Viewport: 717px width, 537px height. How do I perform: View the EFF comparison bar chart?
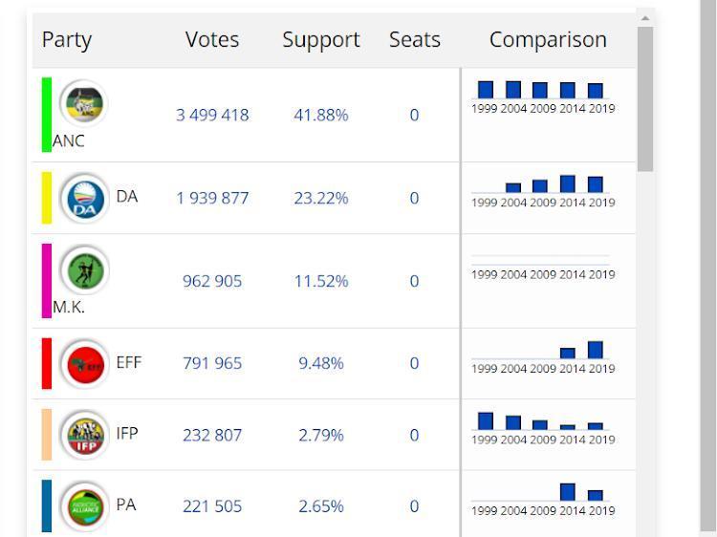pos(541,356)
